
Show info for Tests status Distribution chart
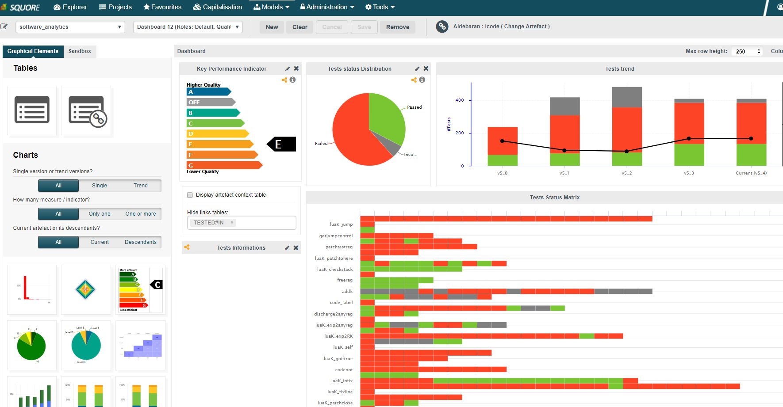click(422, 80)
